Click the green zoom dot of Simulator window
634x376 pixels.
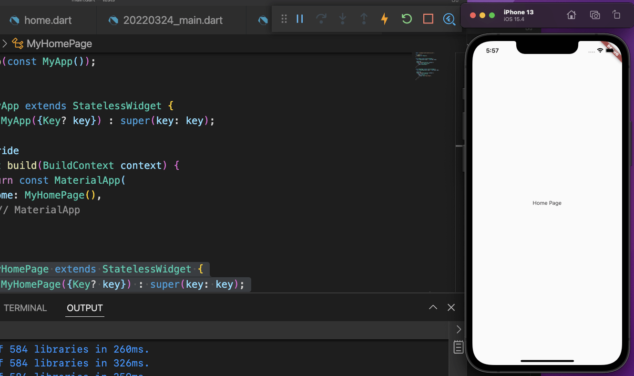[x=492, y=15]
